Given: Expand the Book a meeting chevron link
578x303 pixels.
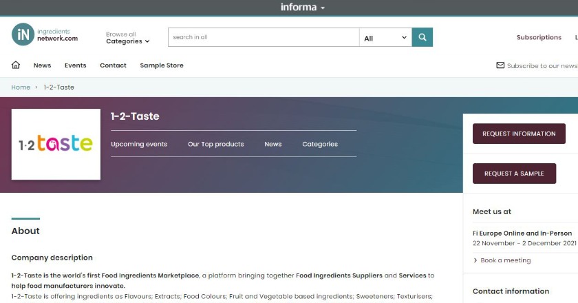Looking at the screenshot, I should click(x=502, y=260).
